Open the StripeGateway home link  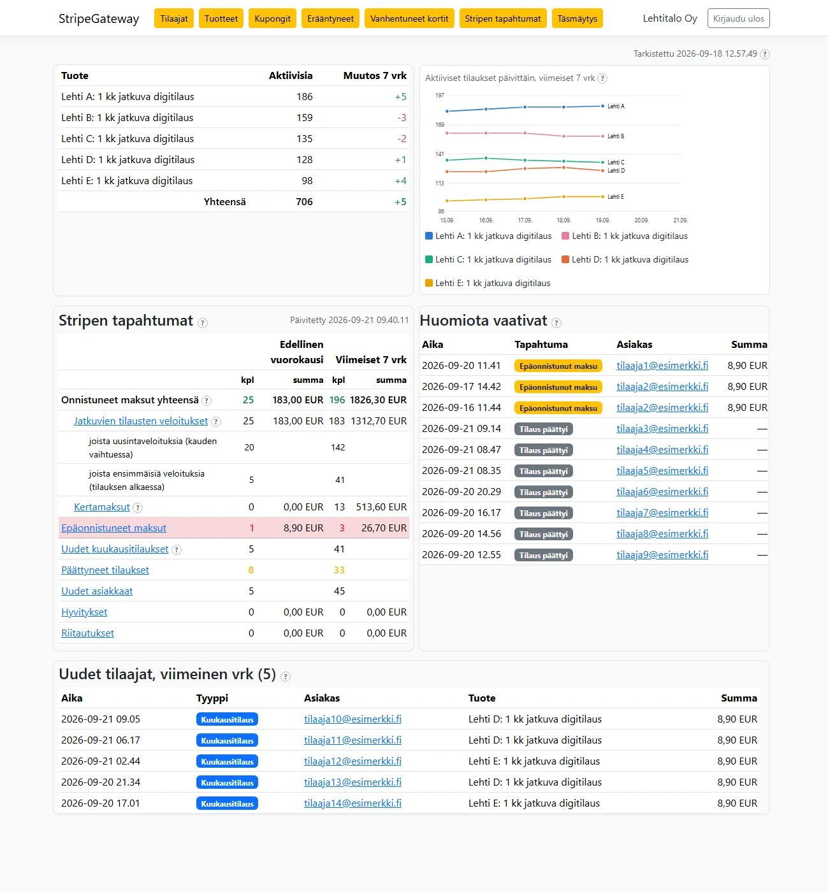click(99, 18)
